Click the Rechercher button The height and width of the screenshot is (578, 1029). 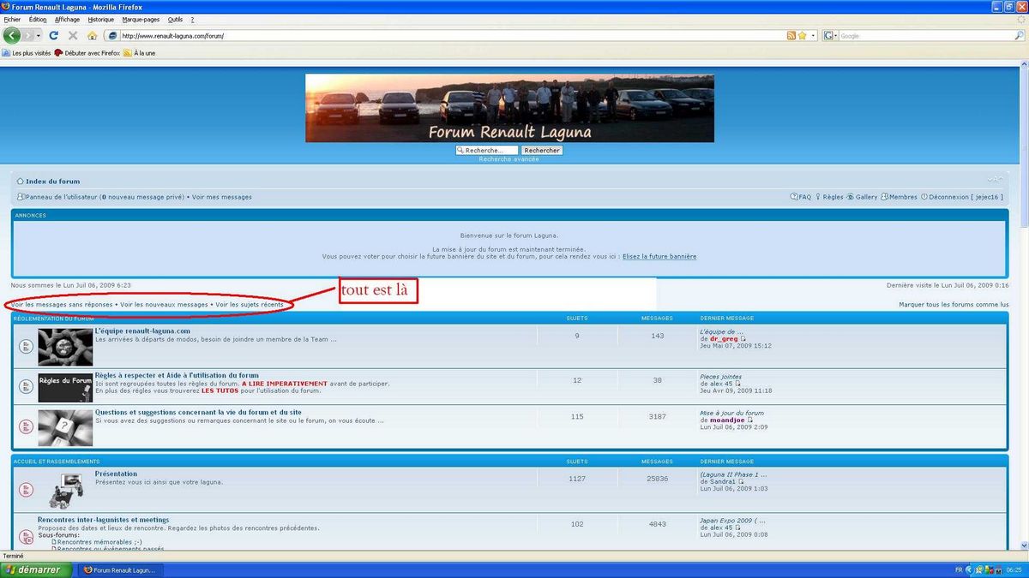tap(542, 150)
